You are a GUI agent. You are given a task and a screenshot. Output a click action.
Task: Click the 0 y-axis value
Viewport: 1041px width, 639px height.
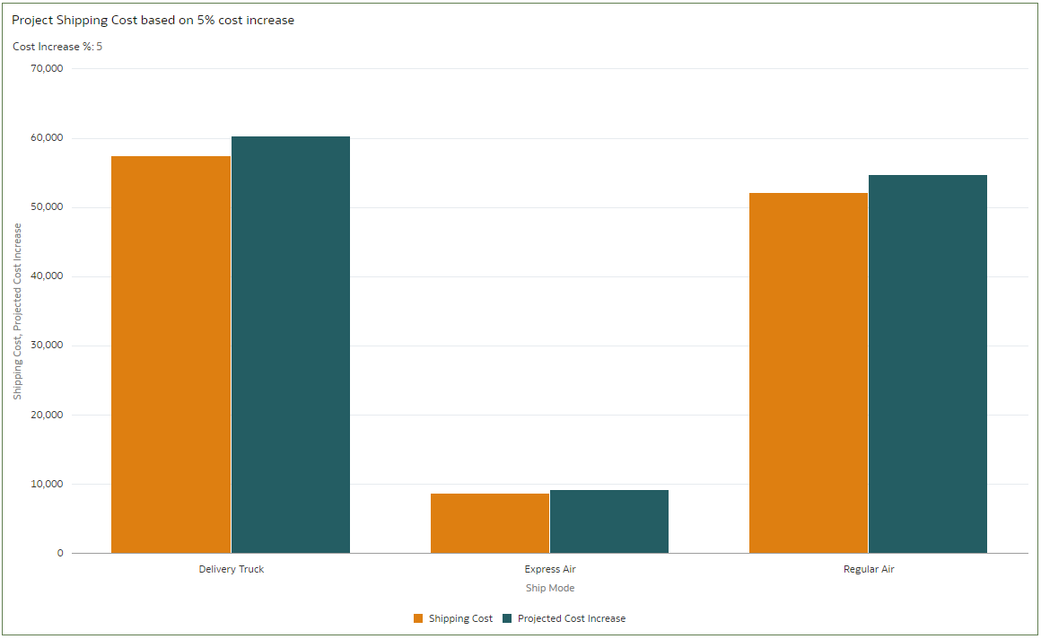pos(60,554)
